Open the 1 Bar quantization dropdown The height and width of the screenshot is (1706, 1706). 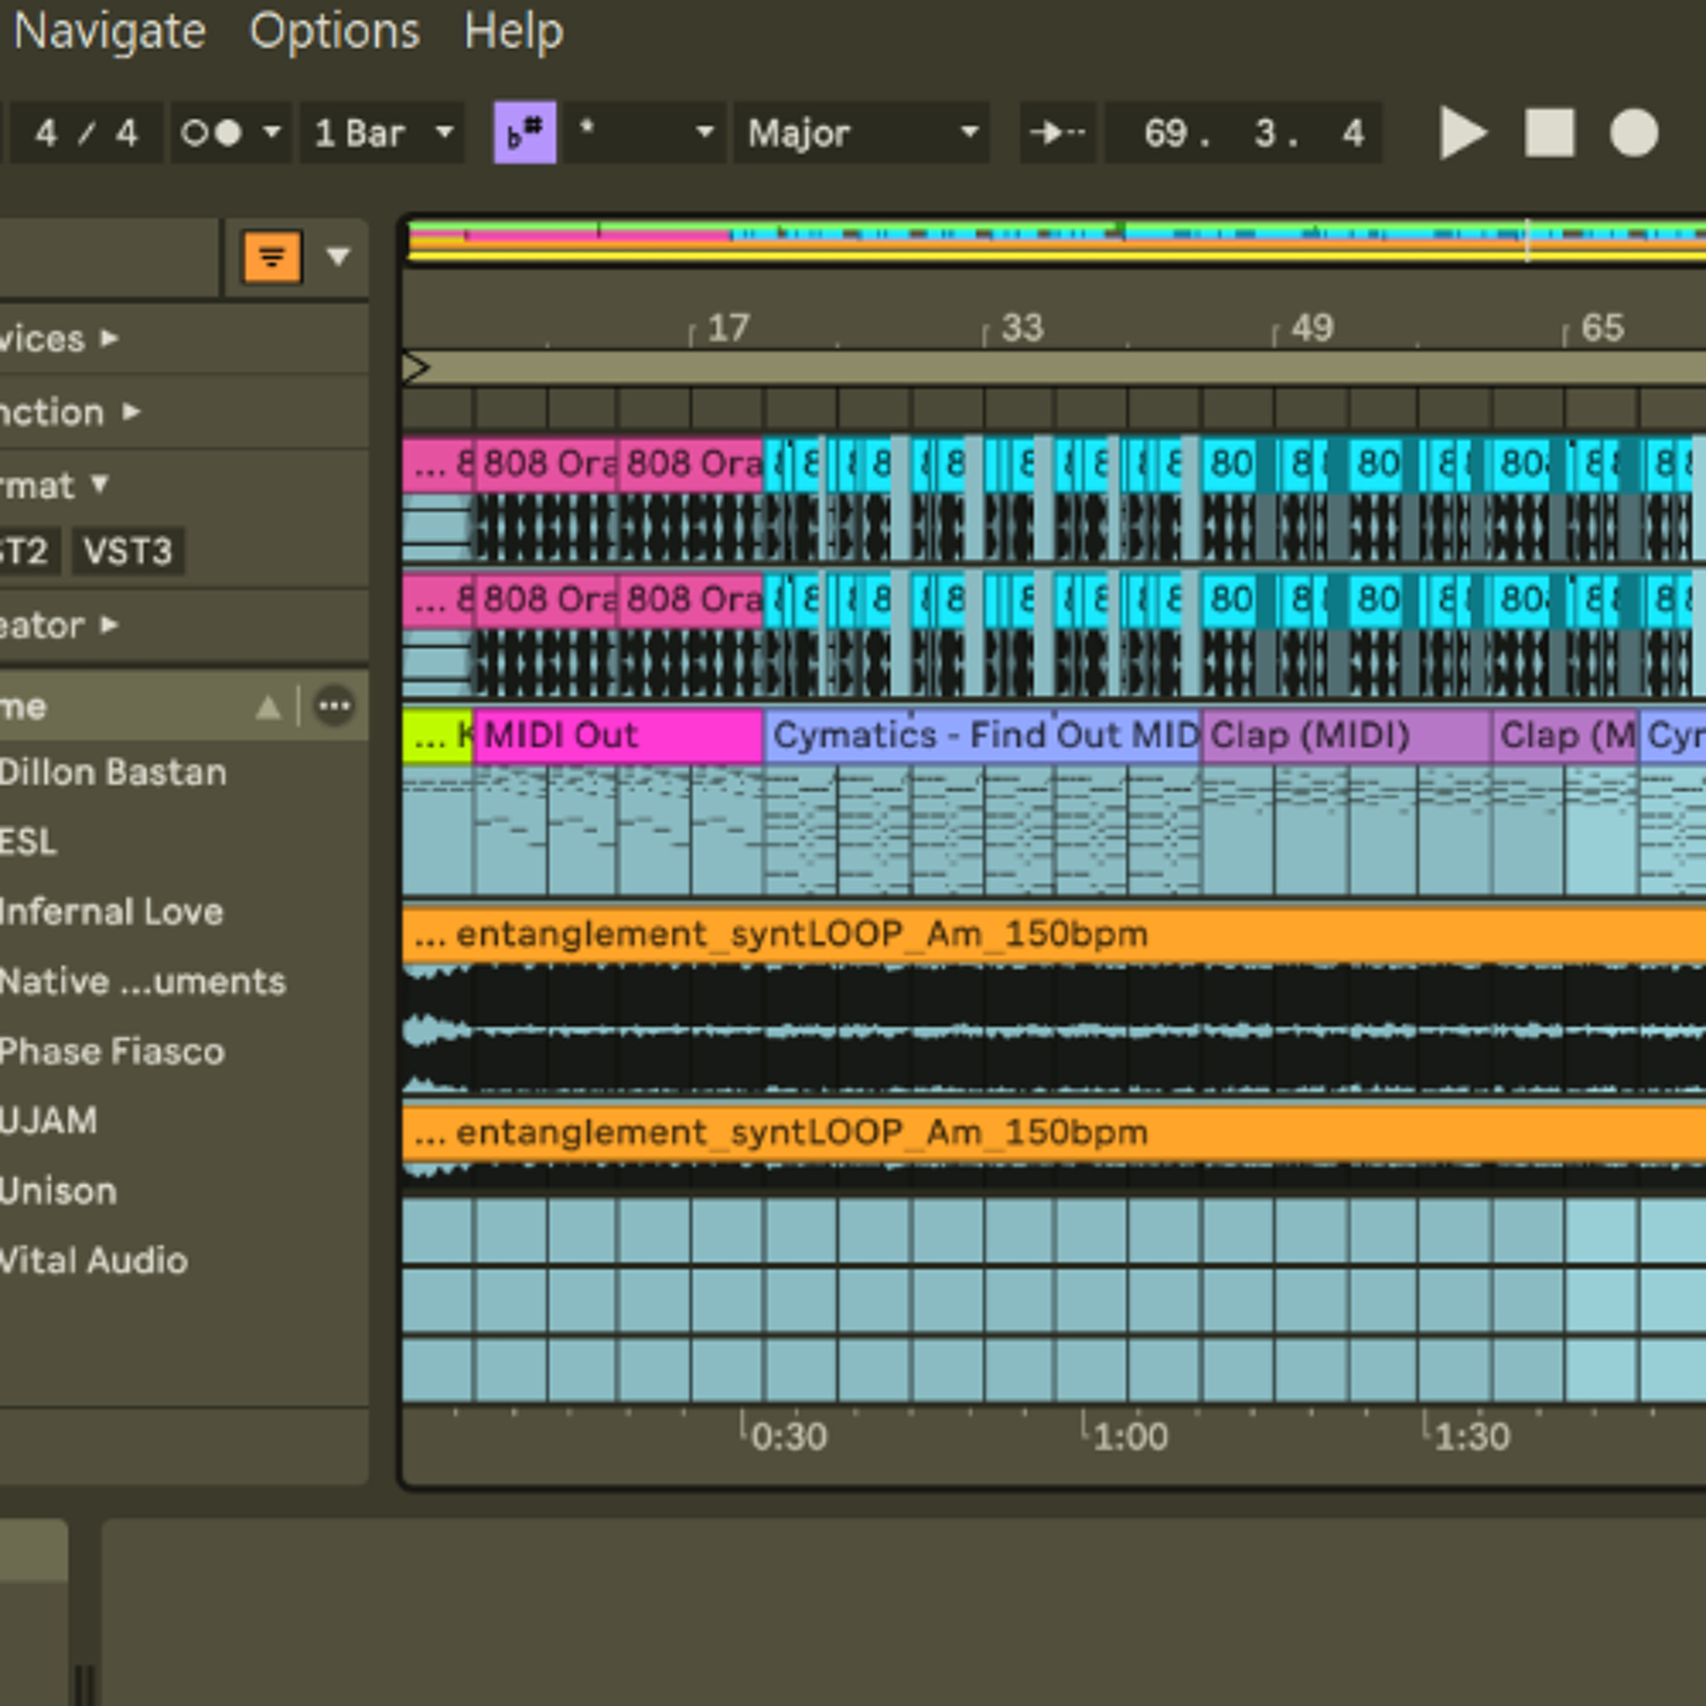coord(382,132)
